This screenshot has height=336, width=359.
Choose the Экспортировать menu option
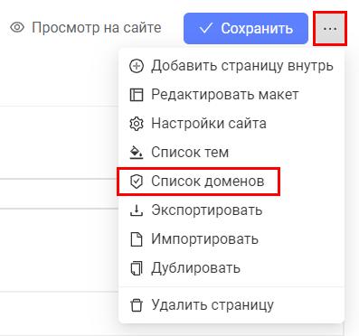click(x=231, y=210)
